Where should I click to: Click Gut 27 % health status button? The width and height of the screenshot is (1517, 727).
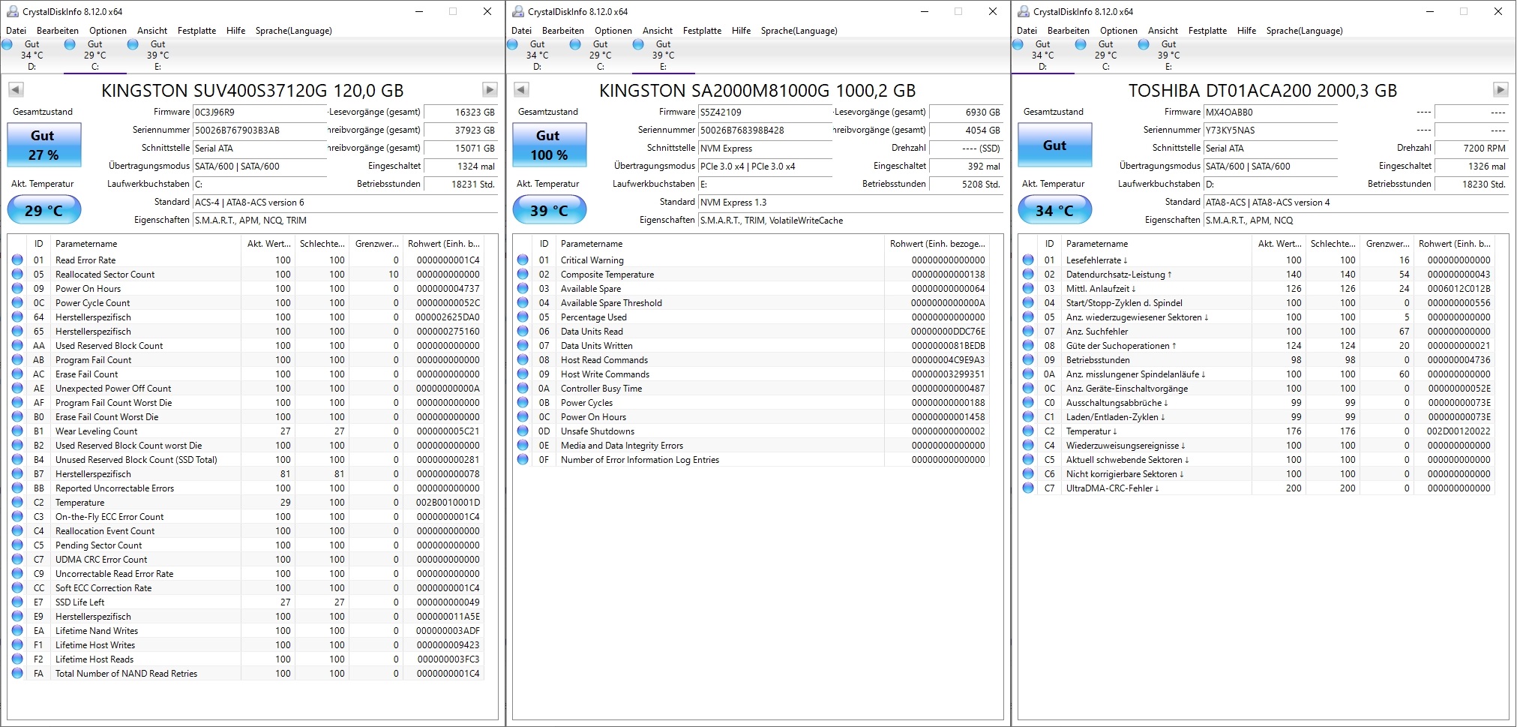tap(44, 145)
